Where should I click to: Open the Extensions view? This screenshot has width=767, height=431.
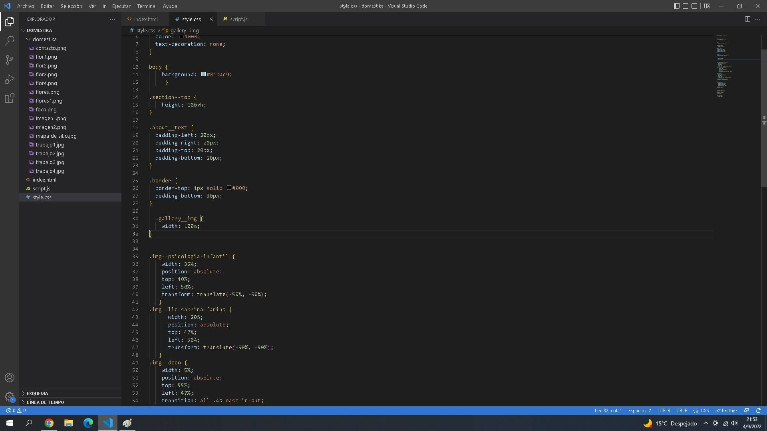point(10,98)
